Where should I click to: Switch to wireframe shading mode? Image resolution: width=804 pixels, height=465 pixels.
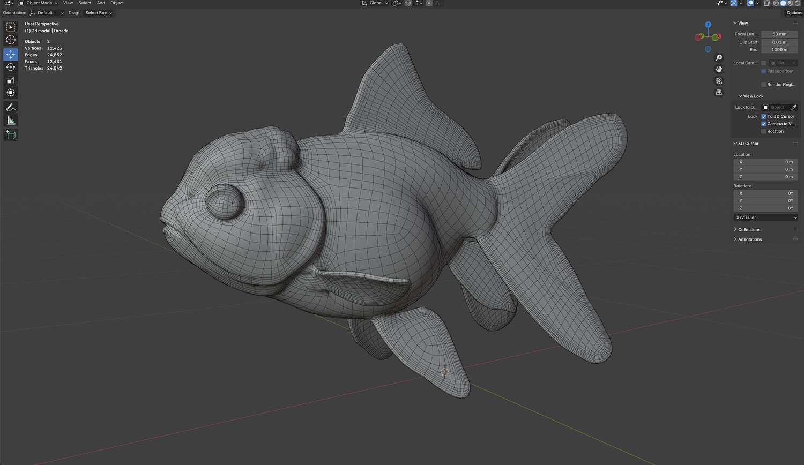(776, 3)
